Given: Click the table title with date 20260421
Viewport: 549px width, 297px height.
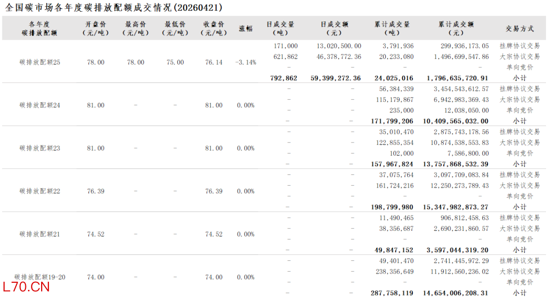Looking at the screenshot, I should [114, 7].
